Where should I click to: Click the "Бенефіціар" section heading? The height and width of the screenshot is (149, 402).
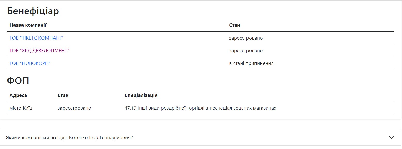(x=33, y=11)
